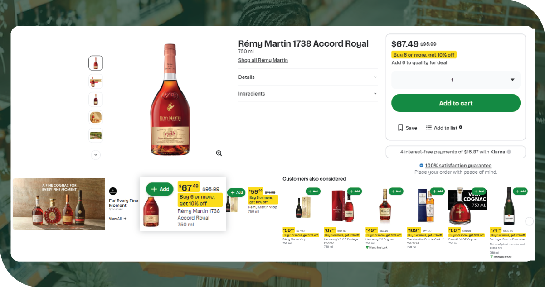The width and height of the screenshot is (545, 287).
Task: Click the green Add to cart button
Action: [456, 103]
